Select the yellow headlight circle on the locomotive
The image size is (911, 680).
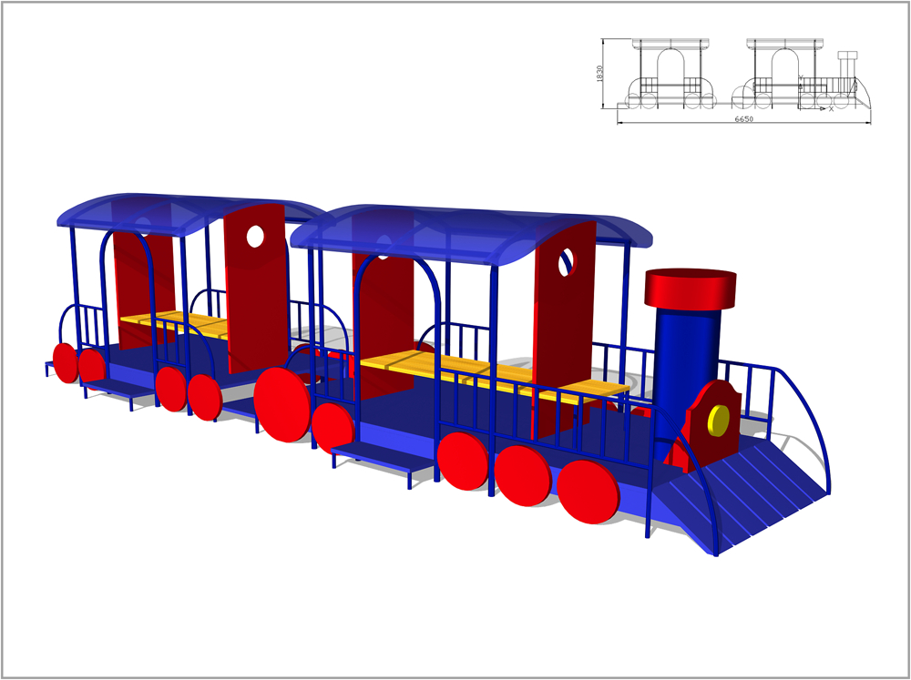click(719, 420)
